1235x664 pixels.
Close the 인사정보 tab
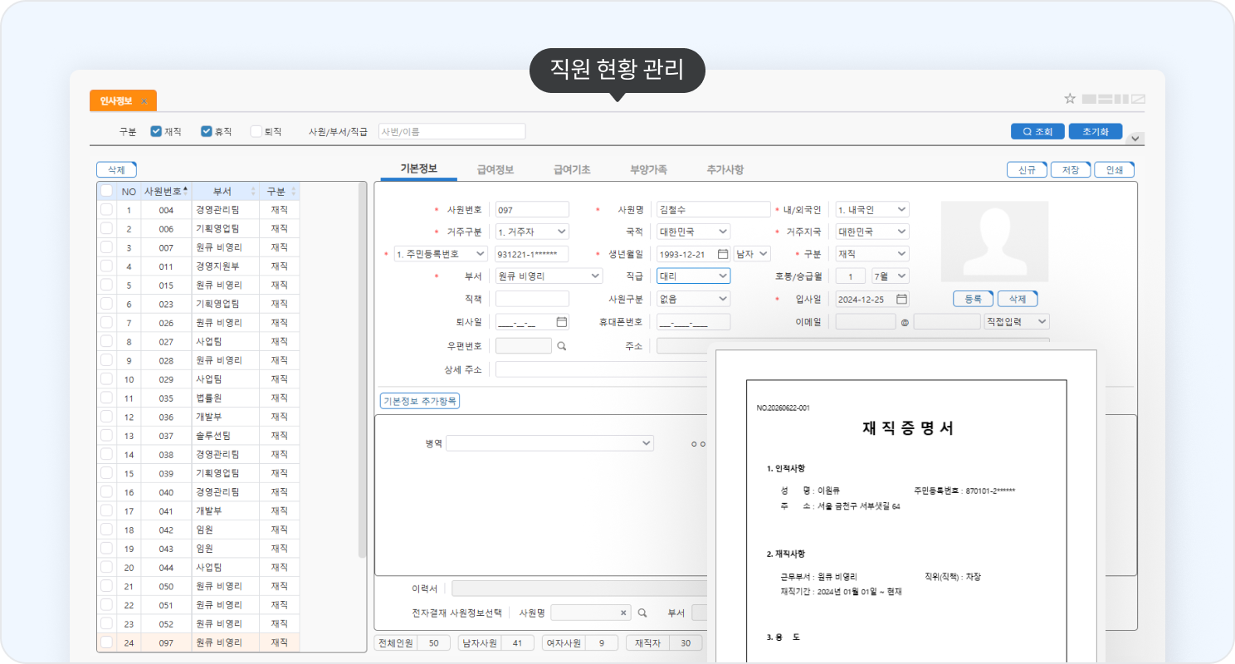tap(144, 101)
